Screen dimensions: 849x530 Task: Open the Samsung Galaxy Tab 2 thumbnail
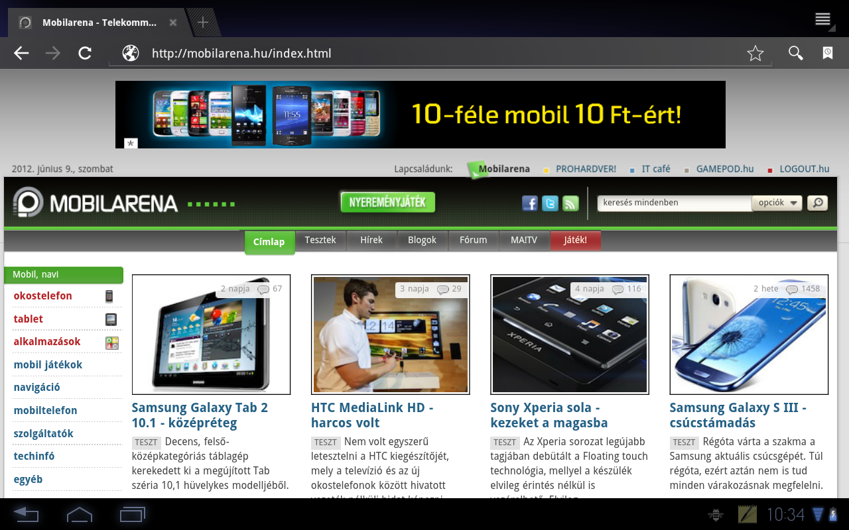coord(211,335)
